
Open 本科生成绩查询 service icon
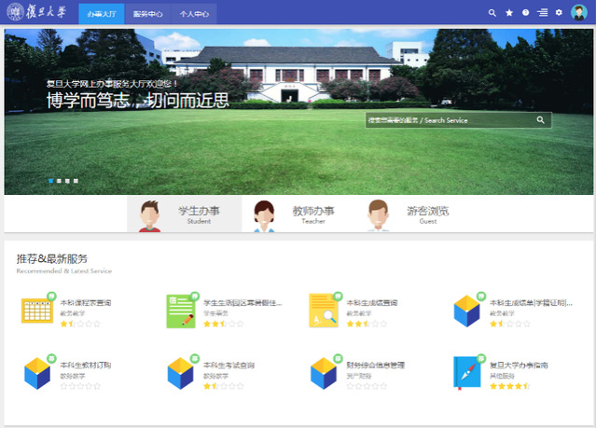coord(323,311)
